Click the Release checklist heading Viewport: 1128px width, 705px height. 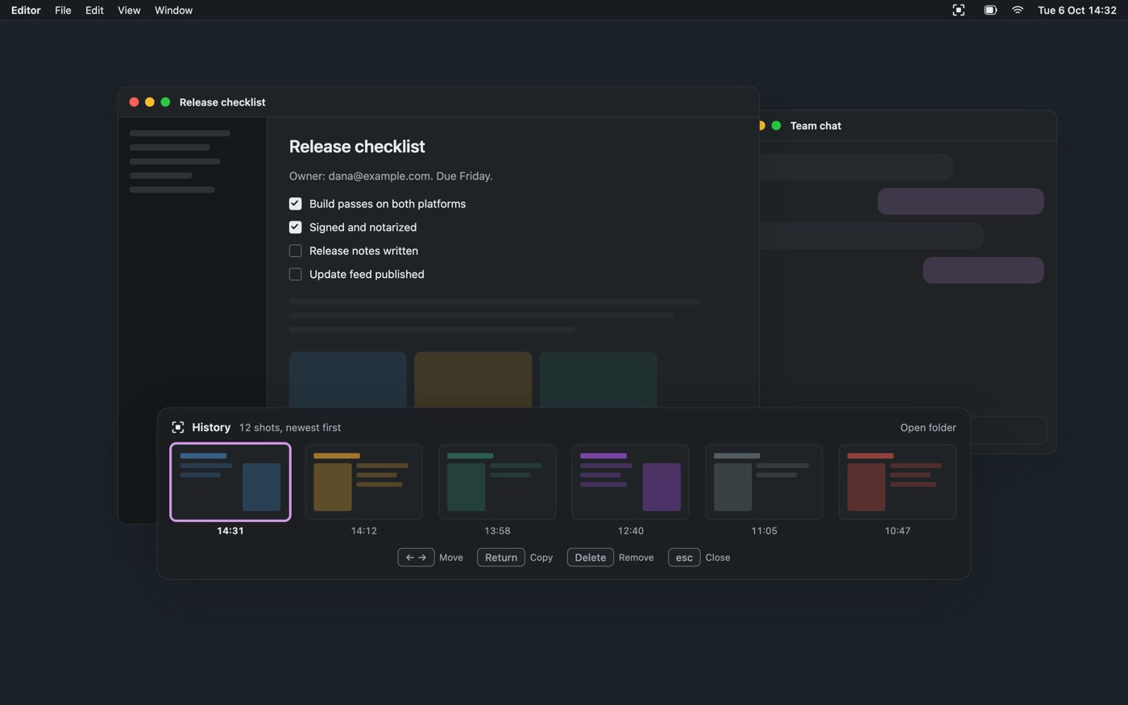coord(357,147)
